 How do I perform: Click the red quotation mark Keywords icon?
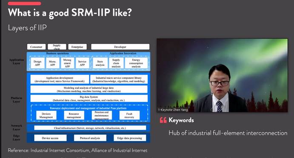tap(163, 120)
